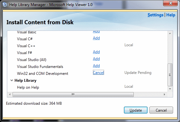Screen dimensions: 180x122
Task: Cancel the Win32 and COM Development update
Action: (98, 73)
